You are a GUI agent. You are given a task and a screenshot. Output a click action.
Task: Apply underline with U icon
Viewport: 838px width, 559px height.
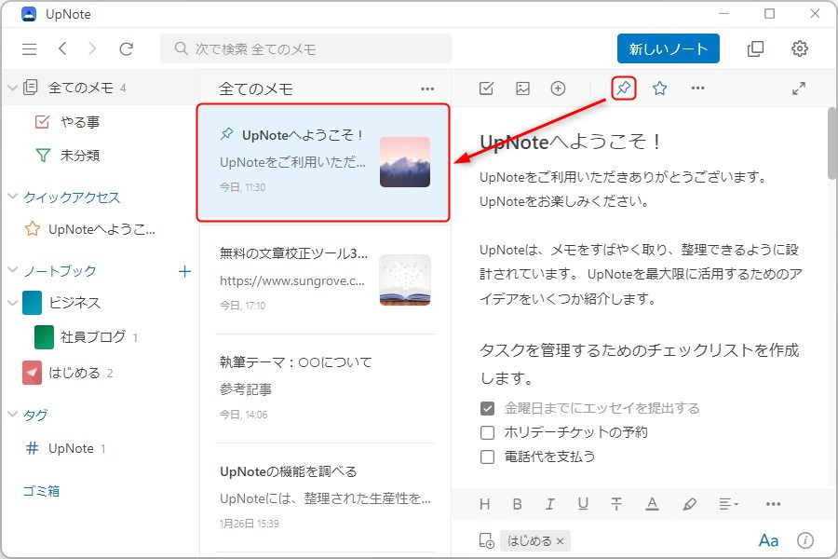(583, 504)
